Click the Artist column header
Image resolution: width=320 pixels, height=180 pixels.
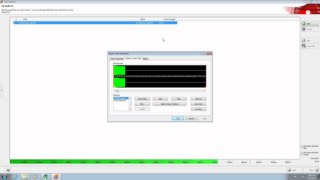(x=146, y=19)
